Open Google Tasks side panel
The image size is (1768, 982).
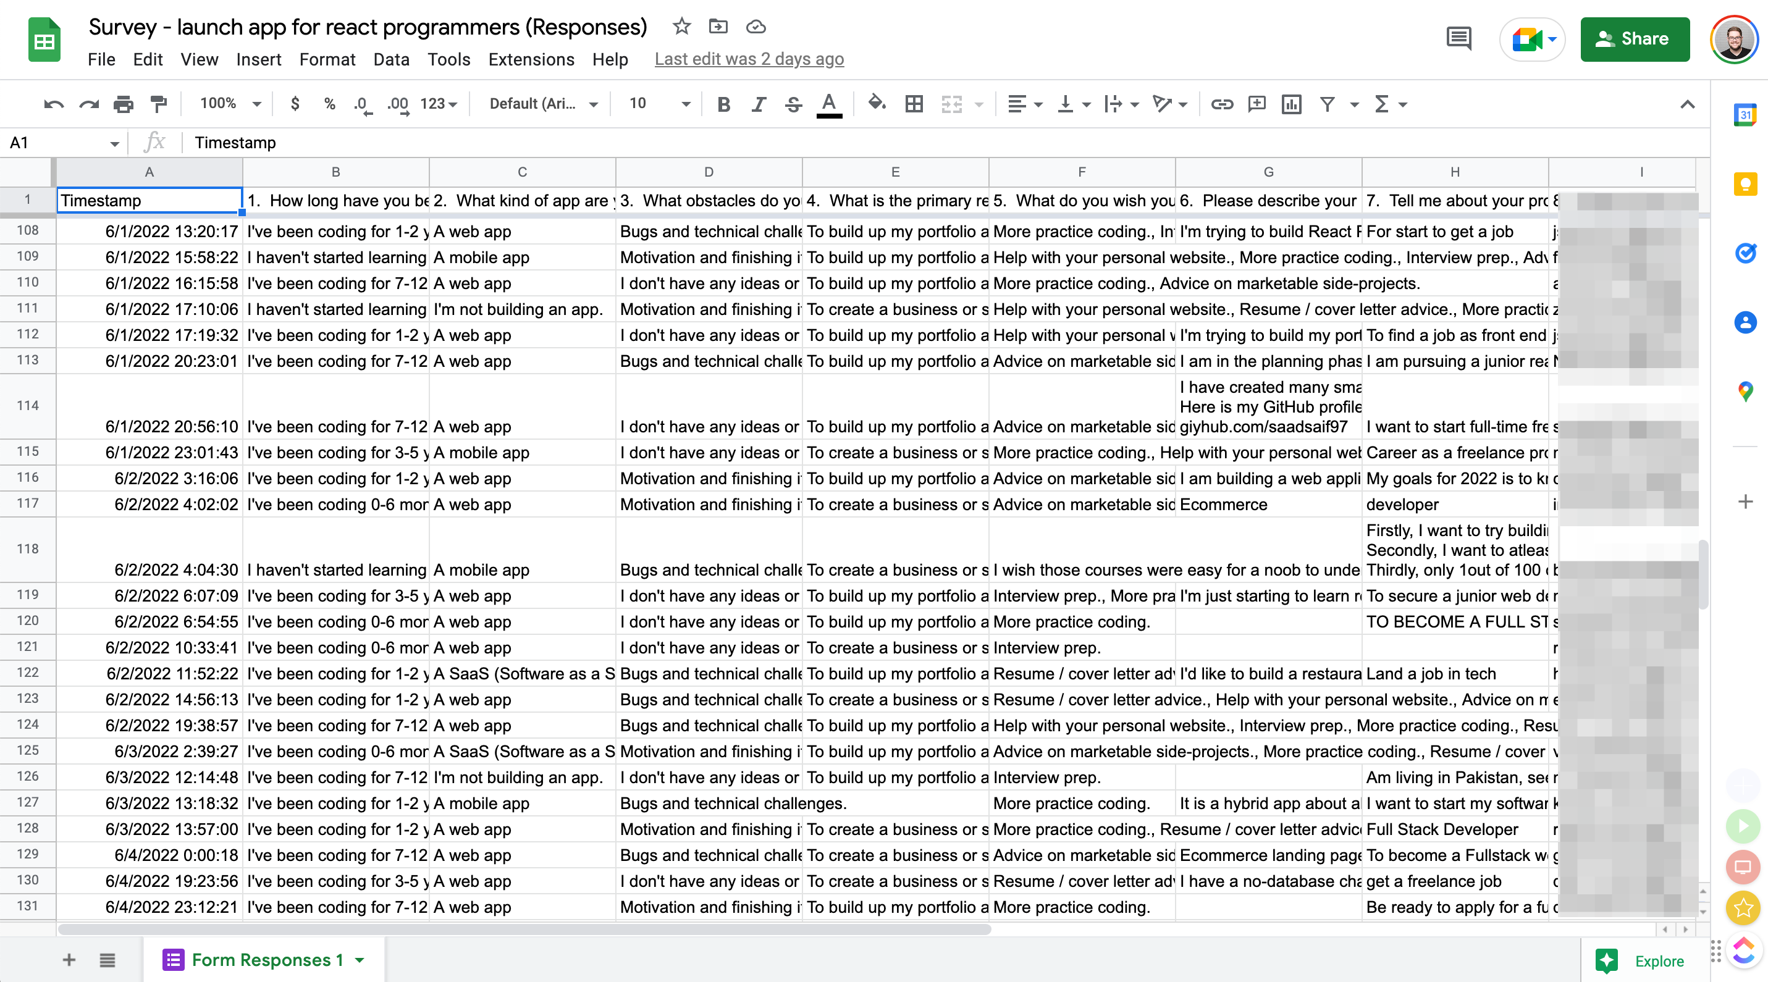[x=1745, y=253]
